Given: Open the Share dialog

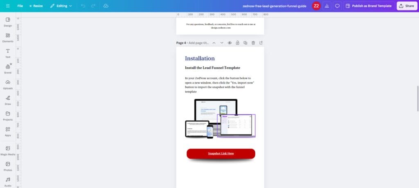Looking at the screenshot, I should pyautogui.click(x=407, y=6).
